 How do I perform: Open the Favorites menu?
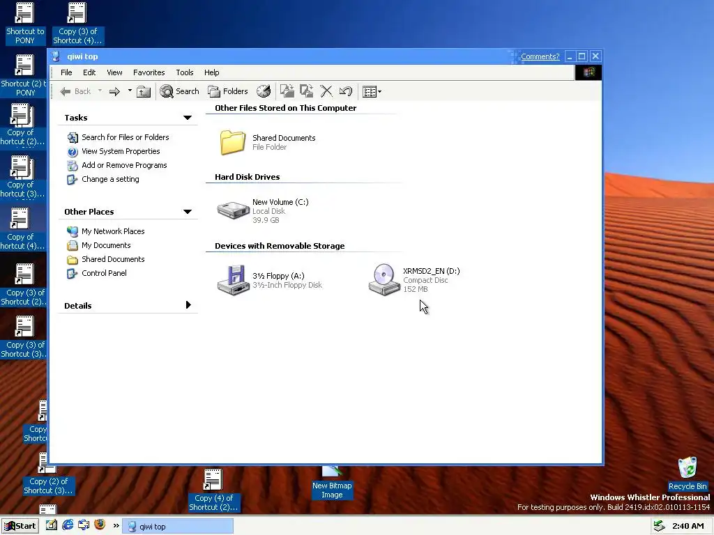pyautogui.click(x=149, y=72)
